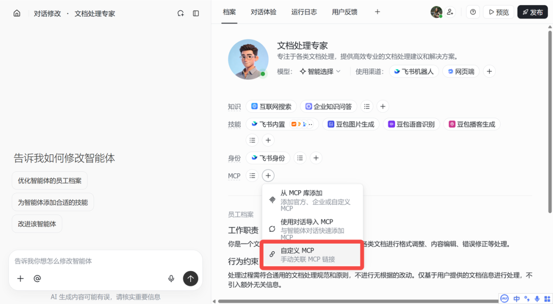553x304 pixels.
Task: Toggle the sidebar panel layout icon
Action: [x=196, y=13]
